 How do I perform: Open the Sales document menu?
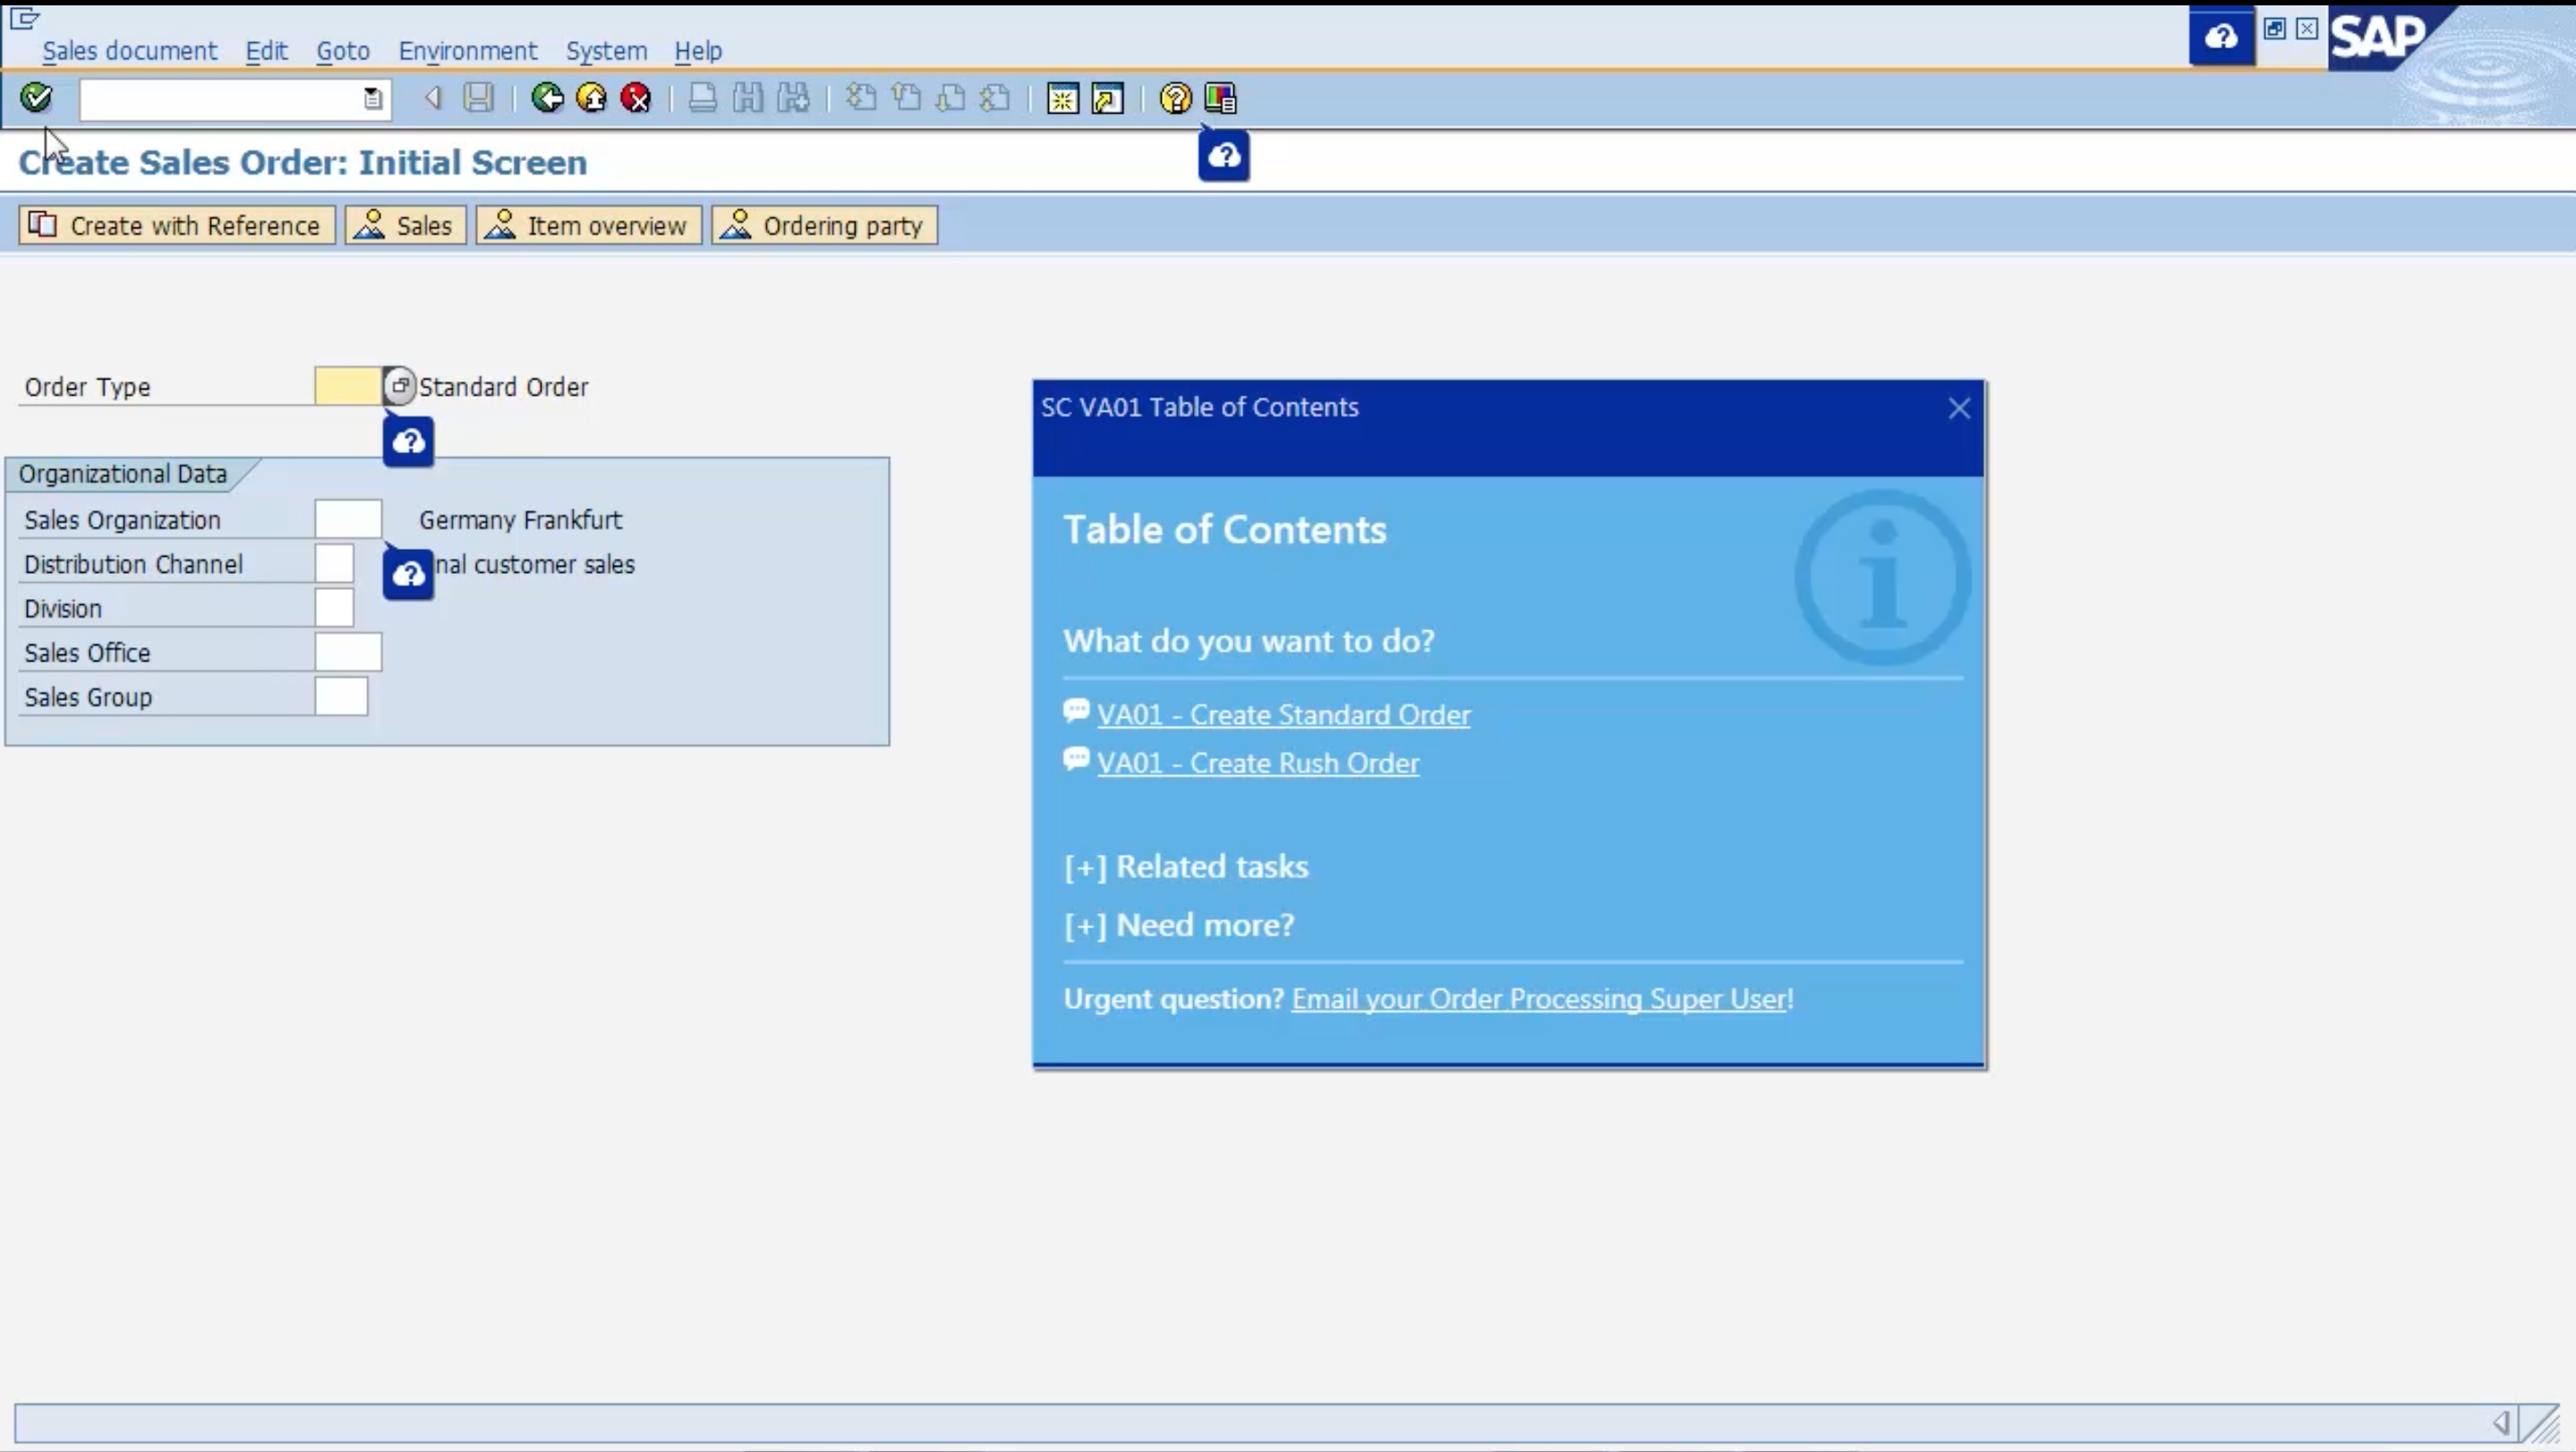pos(129,51)
